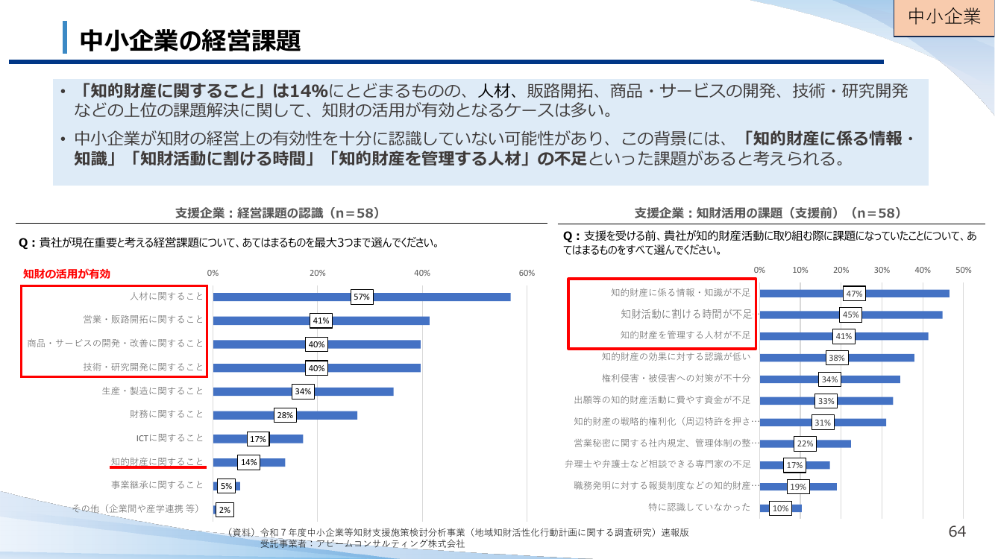The width and height of the screenshot is (995, 559).
Task: Click the 人材に関すること chart label
Action: tap(166, 297)
